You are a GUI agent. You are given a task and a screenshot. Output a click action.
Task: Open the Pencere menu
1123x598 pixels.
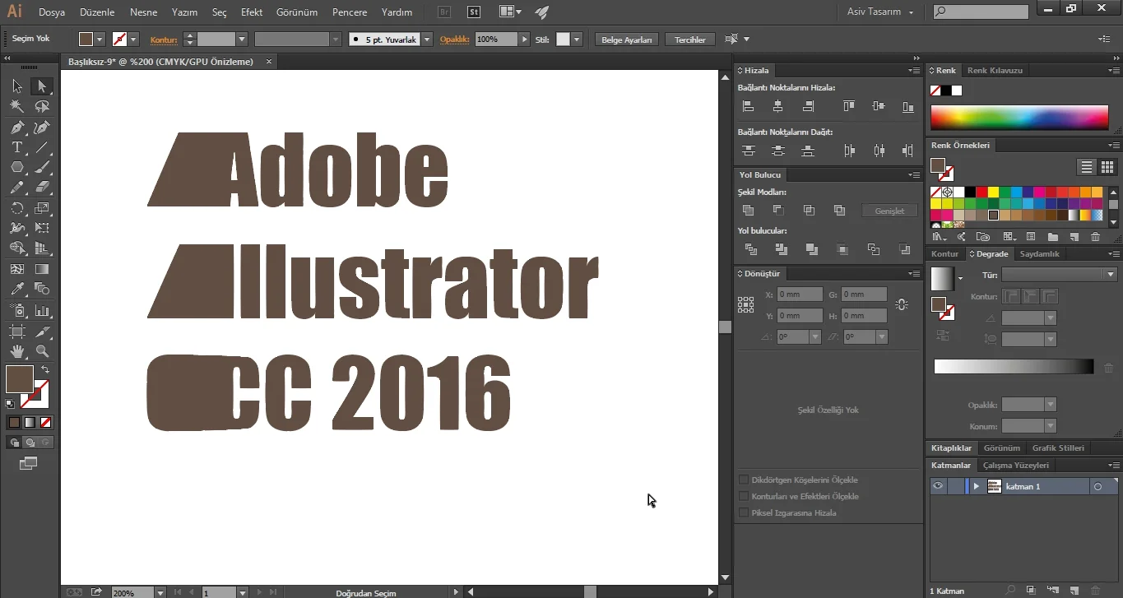(350, 12)
